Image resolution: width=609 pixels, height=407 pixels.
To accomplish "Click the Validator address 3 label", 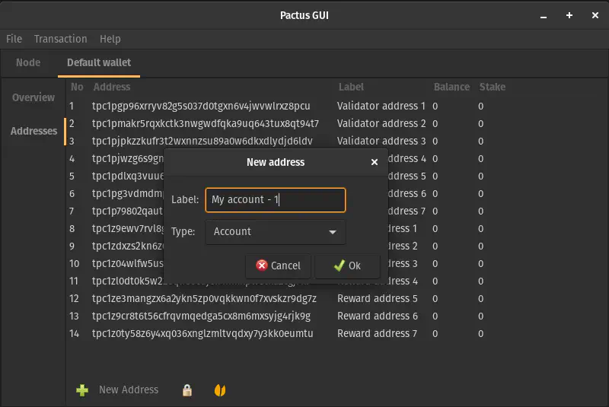I will tap(381, 141).
